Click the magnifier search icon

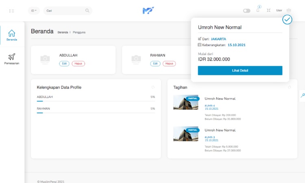click(87, 11)
